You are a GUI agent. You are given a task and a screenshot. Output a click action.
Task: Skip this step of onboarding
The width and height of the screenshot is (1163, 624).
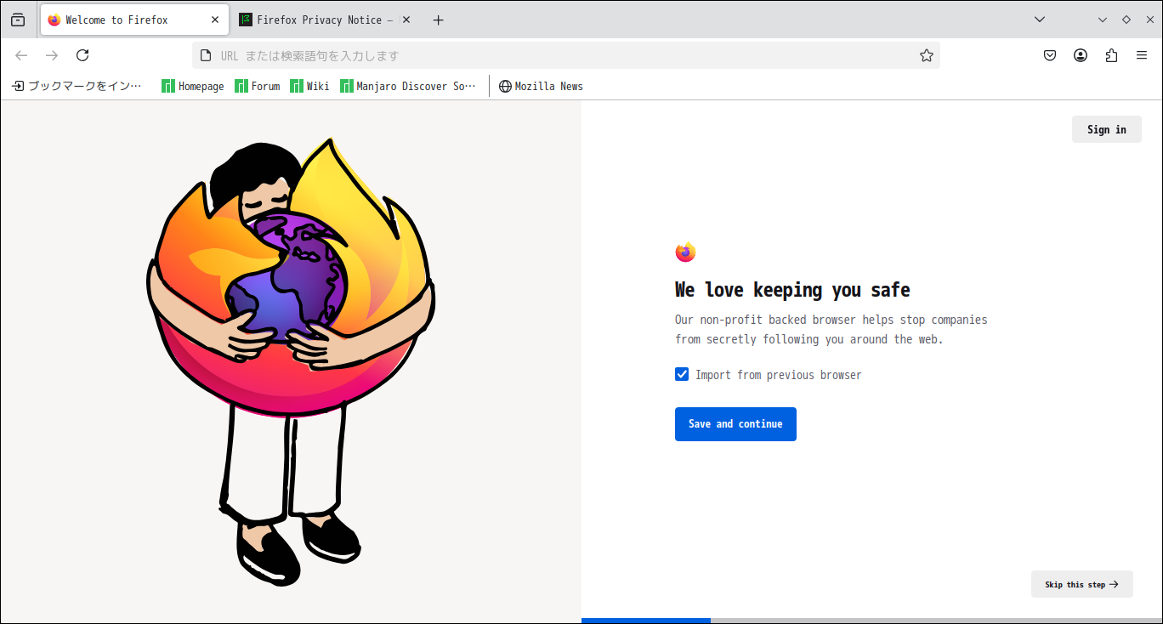[1081, 584]
